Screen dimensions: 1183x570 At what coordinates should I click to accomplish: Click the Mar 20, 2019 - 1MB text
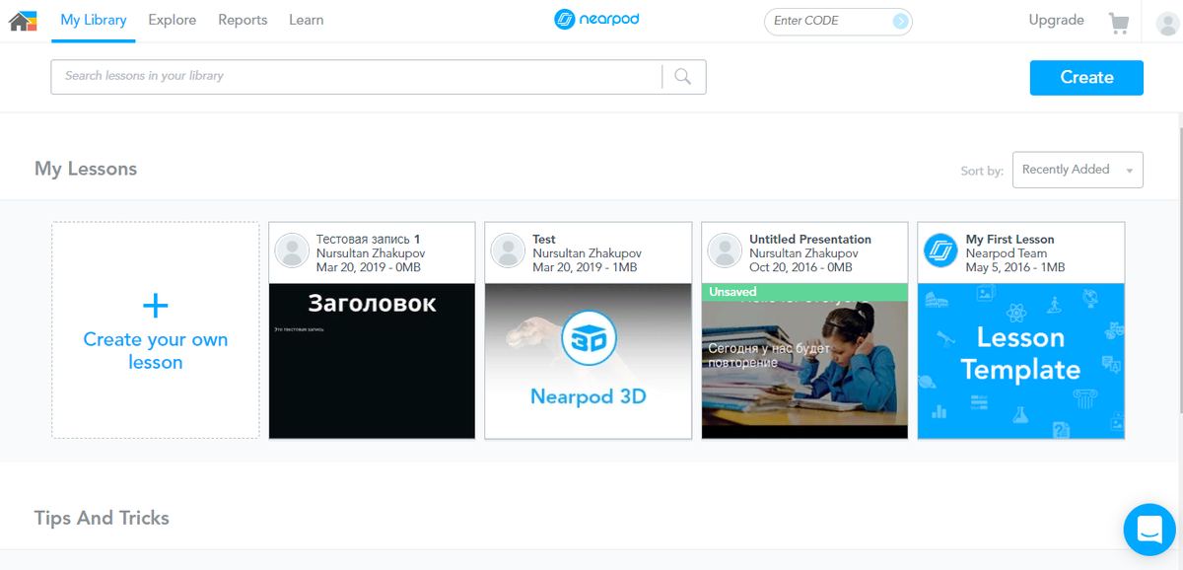(585, 267)
